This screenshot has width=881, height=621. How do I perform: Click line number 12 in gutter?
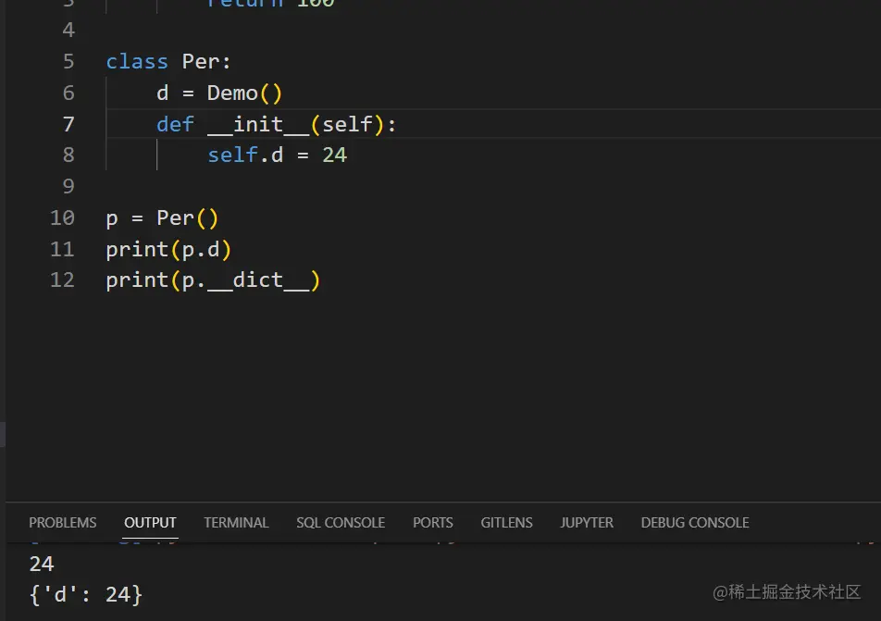62,279
